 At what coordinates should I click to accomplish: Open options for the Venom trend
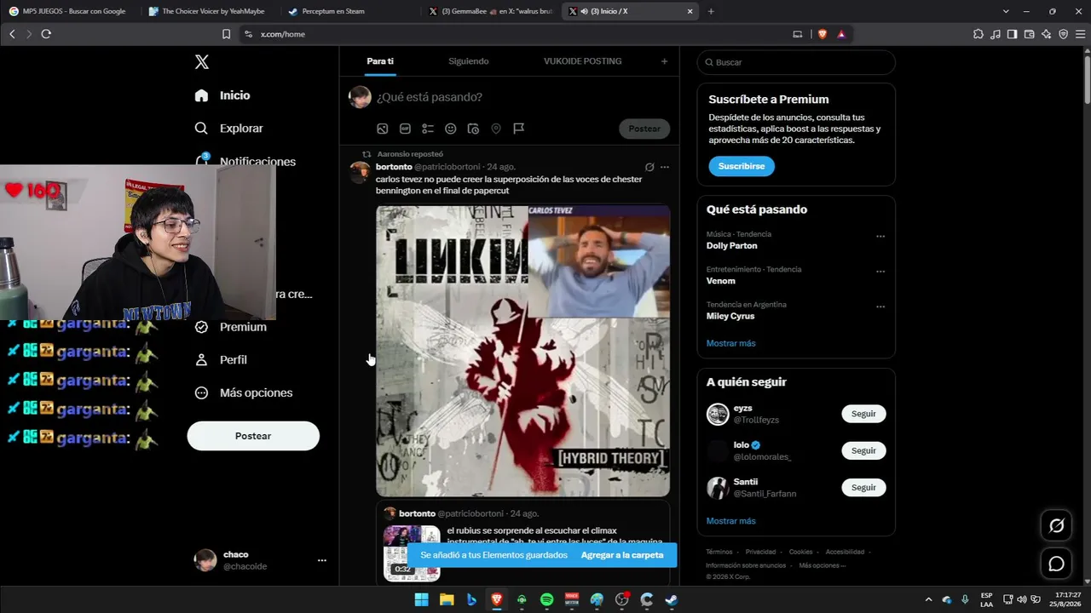click(x=880, y=272)
